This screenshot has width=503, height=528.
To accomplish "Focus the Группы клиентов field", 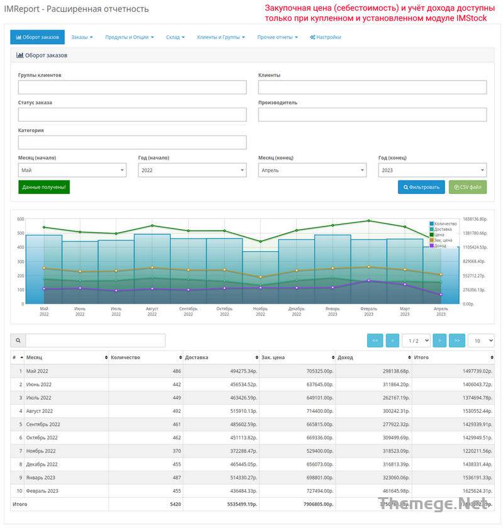I will (132, 87).
